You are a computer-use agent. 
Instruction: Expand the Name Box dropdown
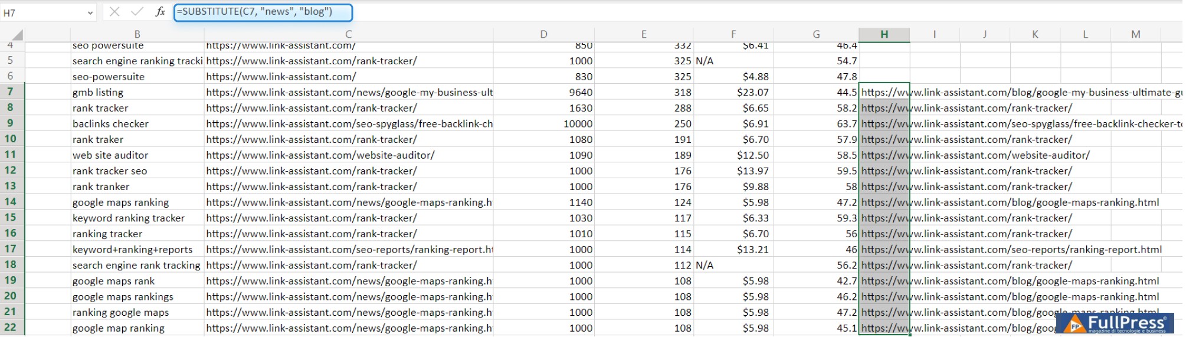[x=90, y=12]
